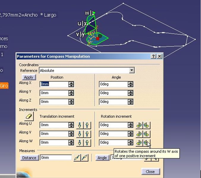Click Along X position spinner arrows

click(x=71, y=84)
